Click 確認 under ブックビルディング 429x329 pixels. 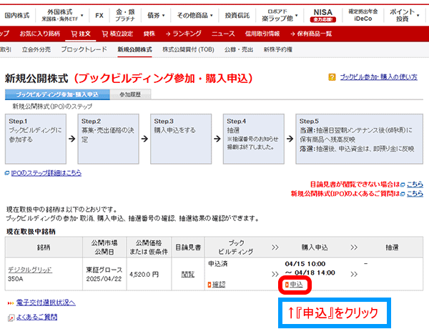(x=219, y=285)
